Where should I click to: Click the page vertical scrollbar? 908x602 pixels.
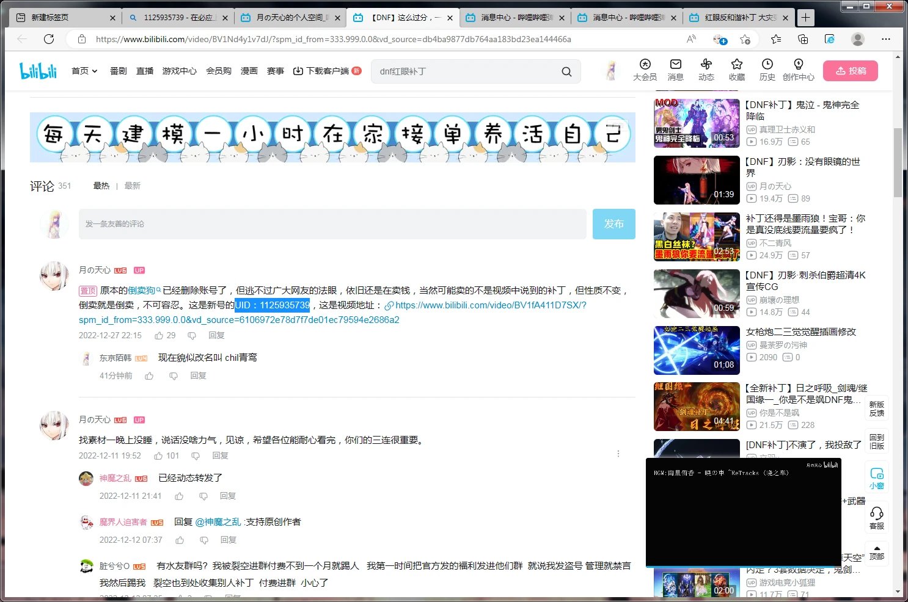[x=898, y=162]
